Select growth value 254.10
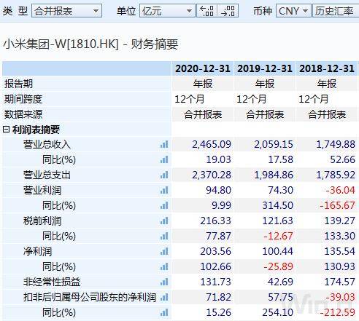The width and height of the screenshot is (359, 321). 277,312
